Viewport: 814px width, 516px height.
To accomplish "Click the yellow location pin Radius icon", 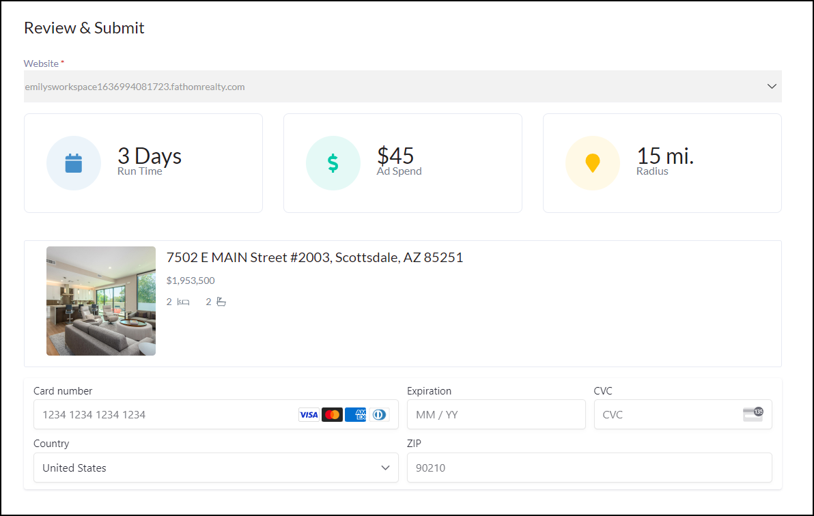I will 592,163.
